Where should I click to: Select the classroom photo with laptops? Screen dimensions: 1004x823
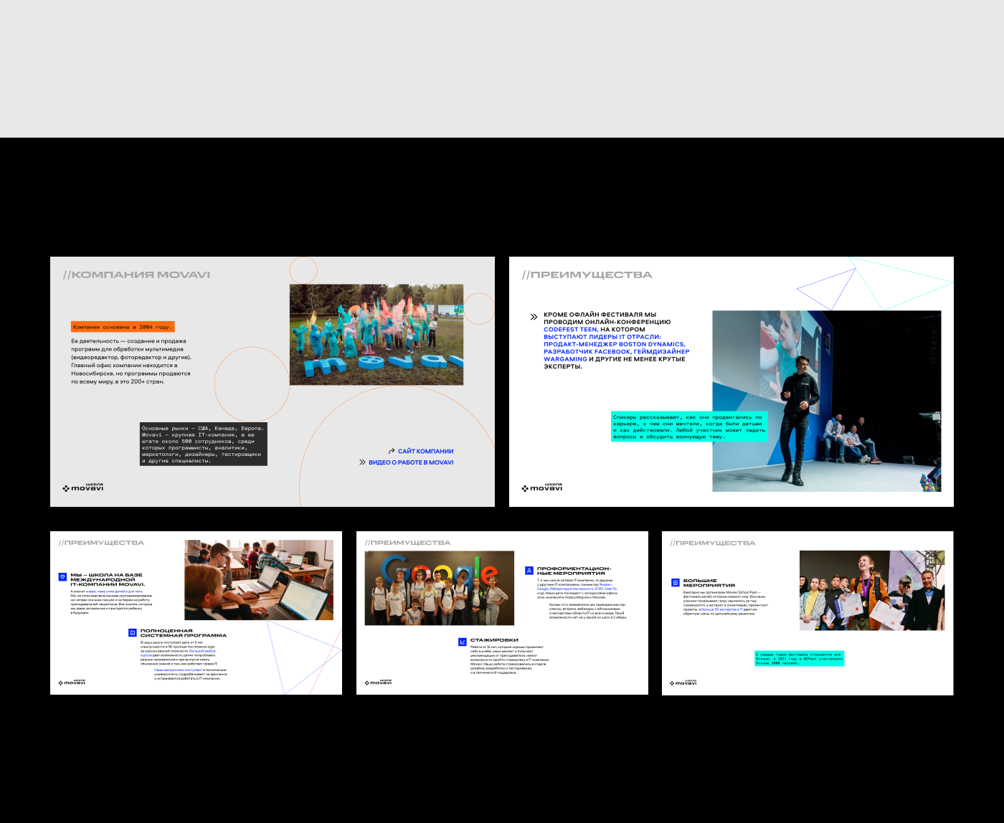(259, 580)
